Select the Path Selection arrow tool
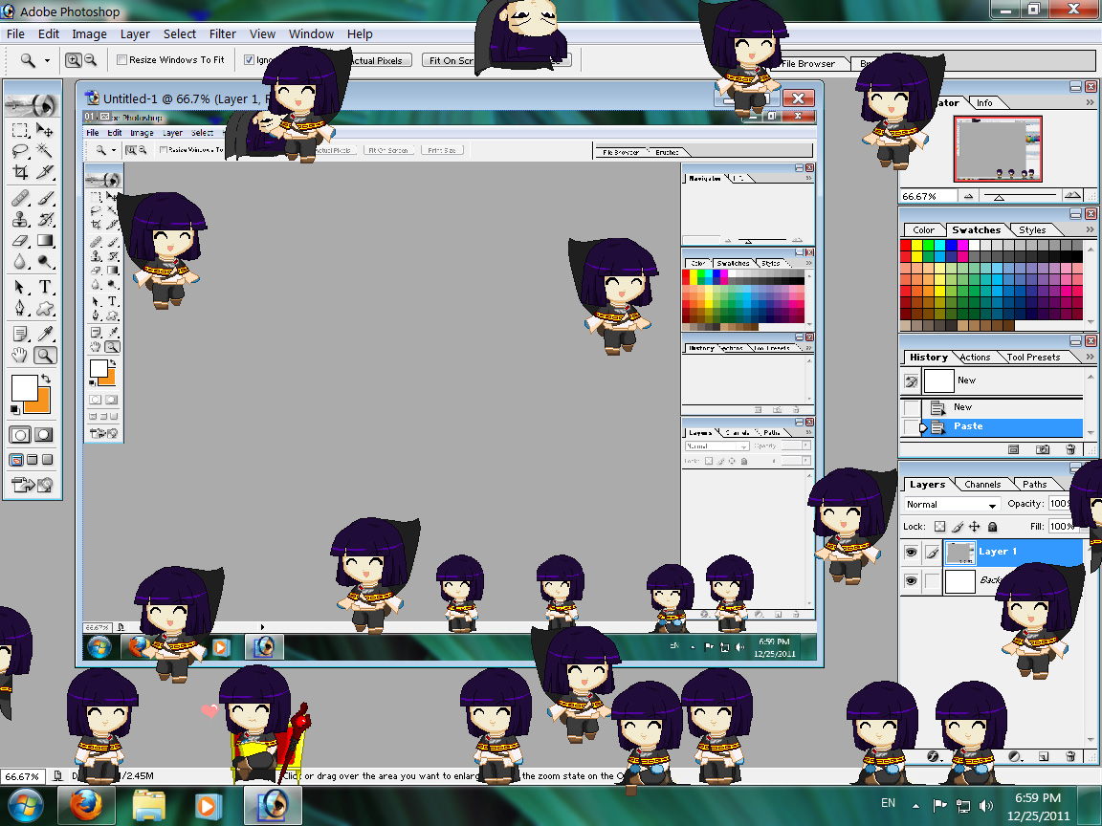This screenshot has width=1102, height=826. pos(20,287)
